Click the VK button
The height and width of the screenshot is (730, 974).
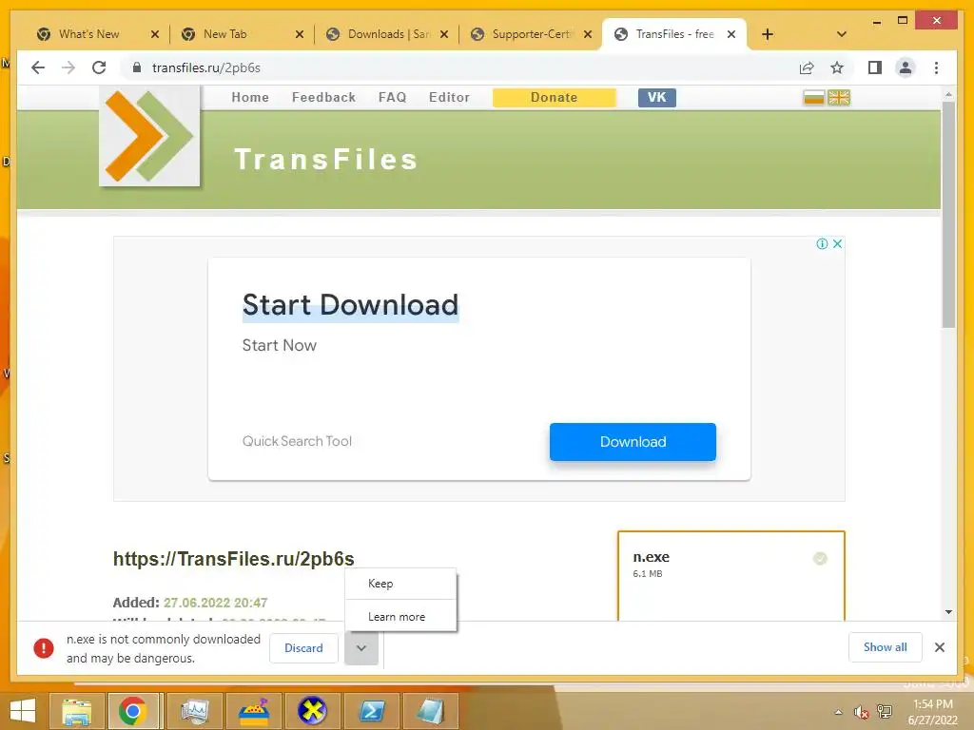coord(657,98)
